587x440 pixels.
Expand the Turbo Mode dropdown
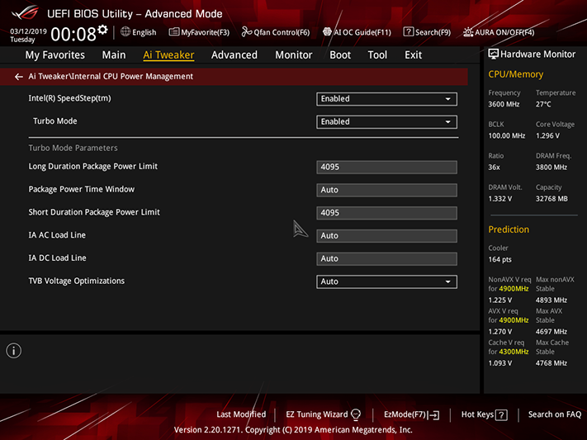(386, 121)
